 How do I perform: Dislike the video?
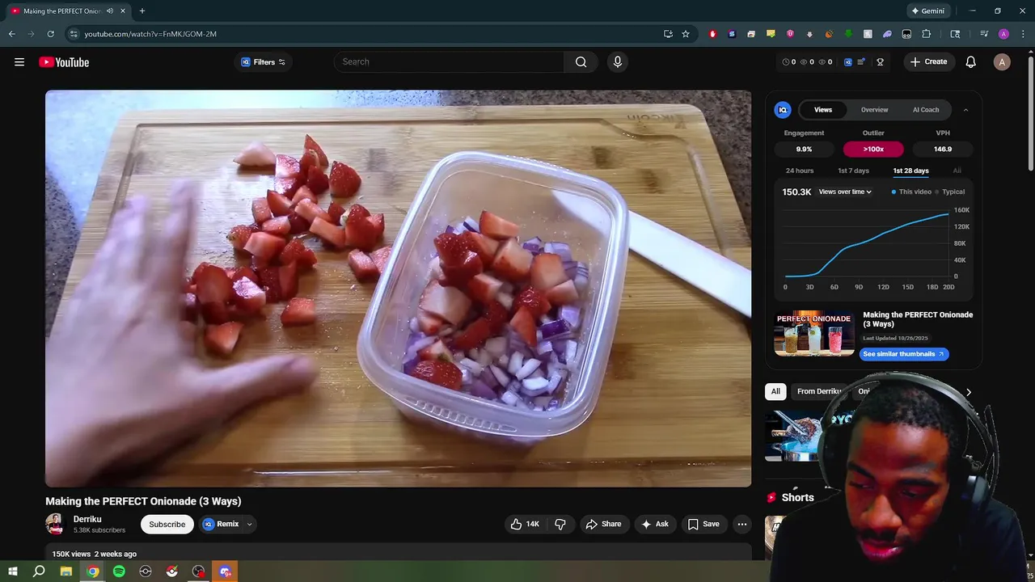560,525
